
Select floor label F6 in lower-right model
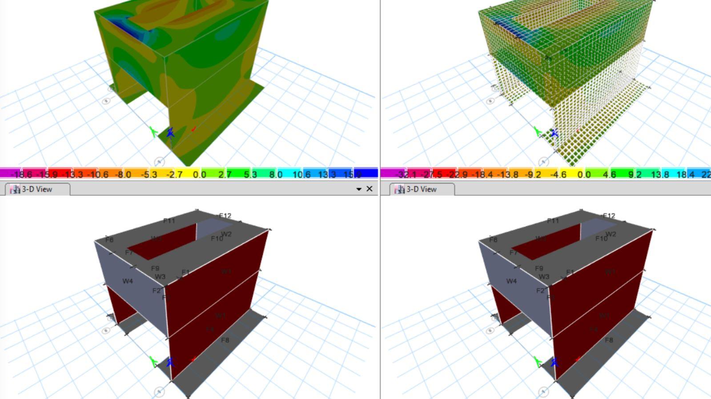[x=494, y=240]
